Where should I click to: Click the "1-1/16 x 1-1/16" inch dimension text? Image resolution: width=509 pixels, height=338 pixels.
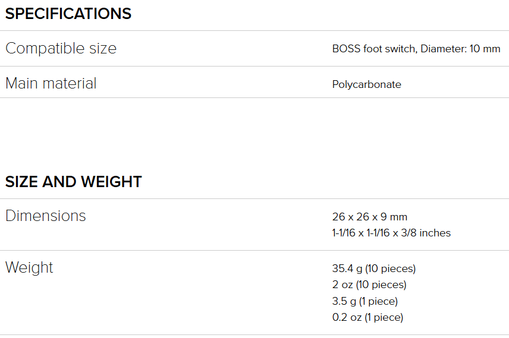click(x=368, y=233)
